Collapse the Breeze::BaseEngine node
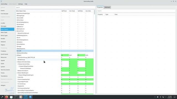The width and height of the screenshot is (177, 99). coord(17,73)
